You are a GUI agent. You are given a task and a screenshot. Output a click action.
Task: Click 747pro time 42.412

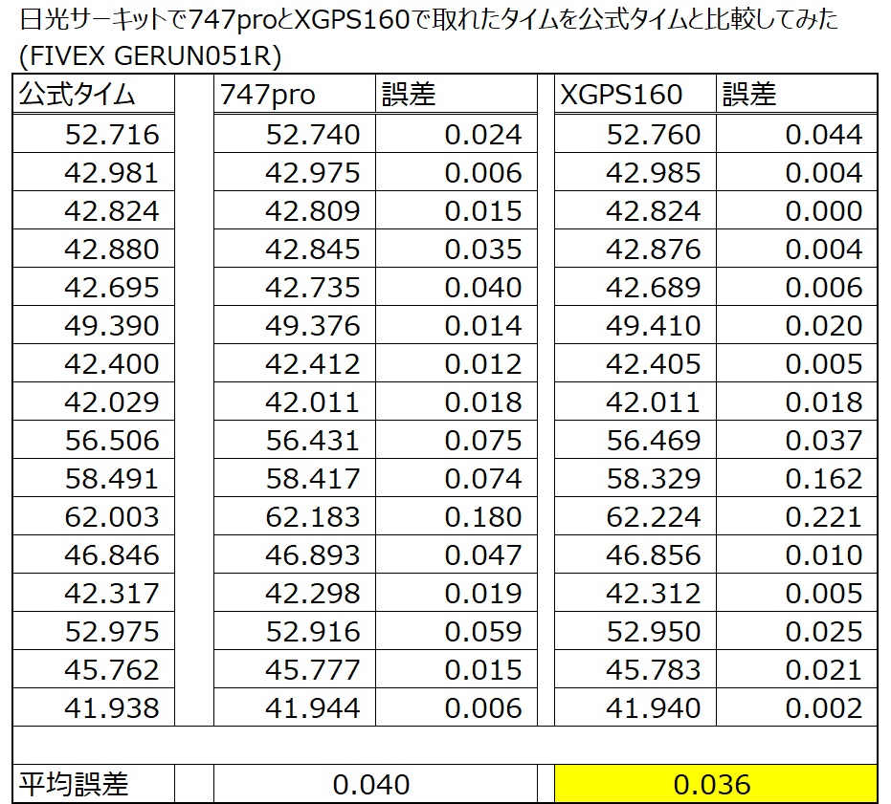pos(295,363)
